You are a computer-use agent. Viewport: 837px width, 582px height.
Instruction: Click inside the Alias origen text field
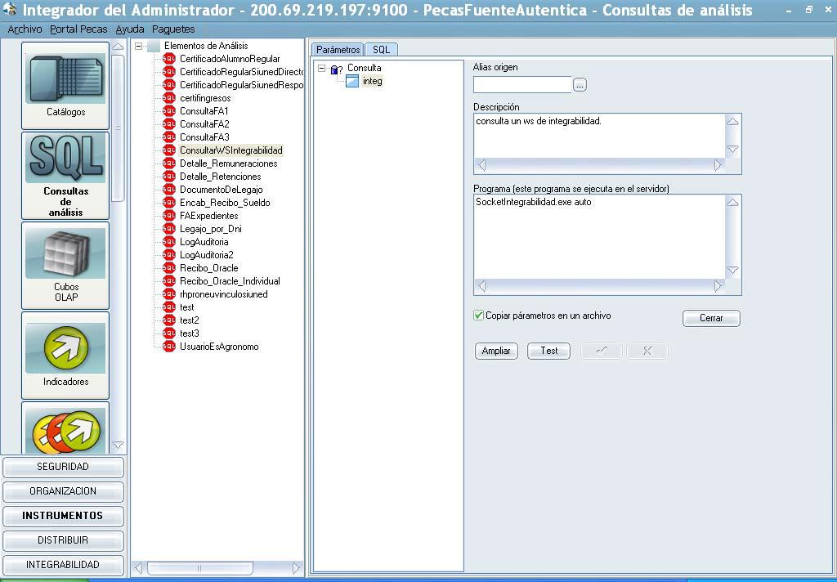pyautogui.click(x=521, y=84)
